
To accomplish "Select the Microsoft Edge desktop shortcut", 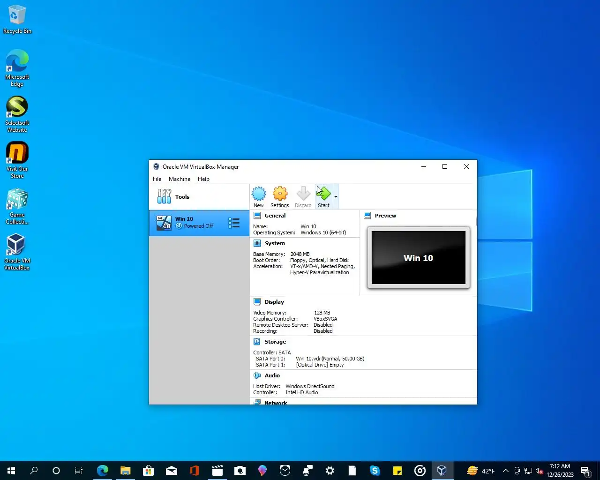I will tap(17, 68).
